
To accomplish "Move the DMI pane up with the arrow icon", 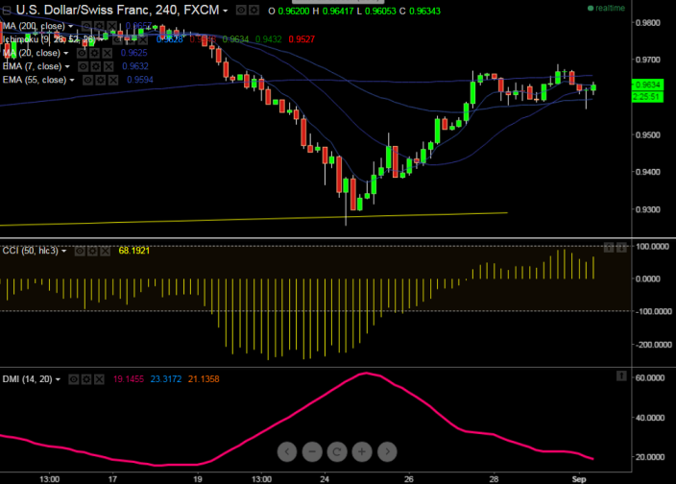I will point(621,376).
